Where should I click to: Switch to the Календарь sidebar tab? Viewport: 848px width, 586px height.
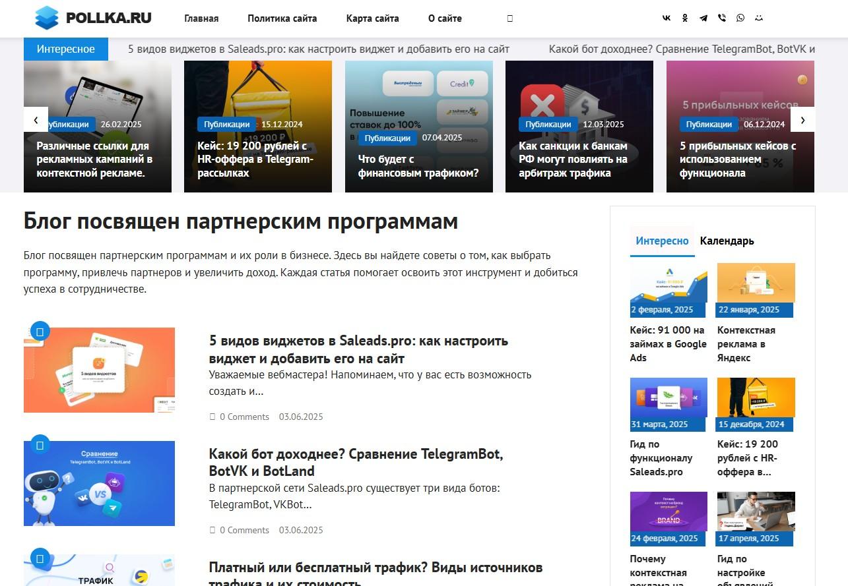727,241
